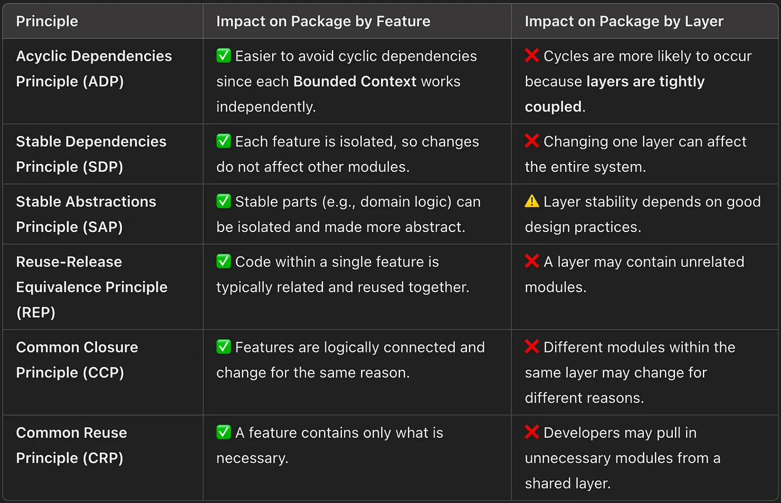Click 'Cycles are more likely to occur' text
This screenshot has height=503, width=781.
(648, 56)
